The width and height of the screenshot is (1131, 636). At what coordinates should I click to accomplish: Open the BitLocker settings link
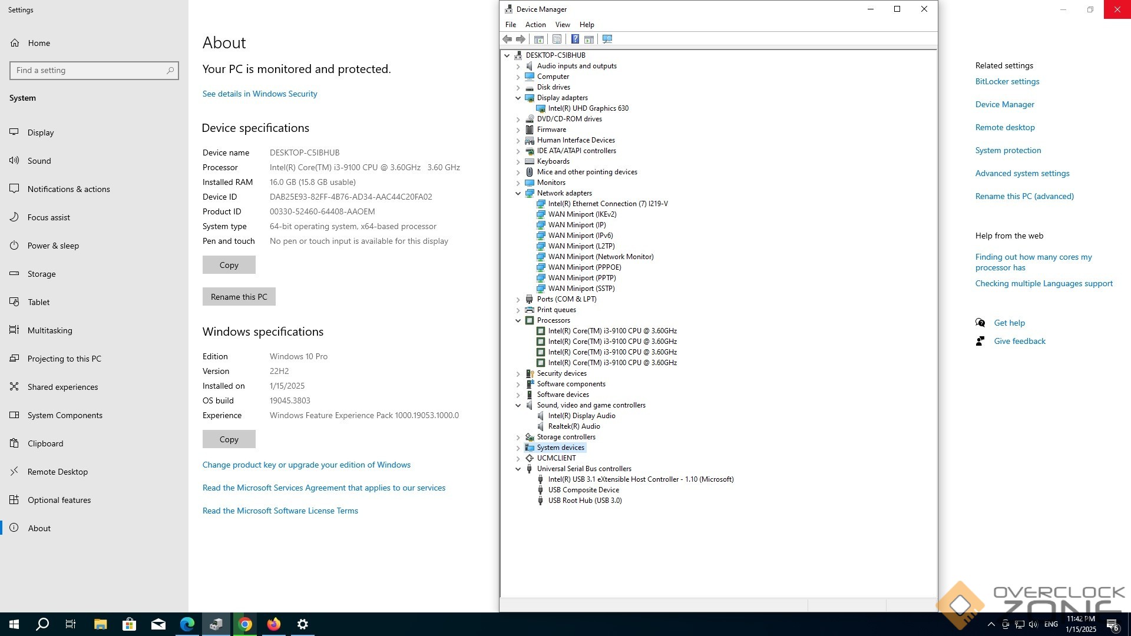[1007, 81]
